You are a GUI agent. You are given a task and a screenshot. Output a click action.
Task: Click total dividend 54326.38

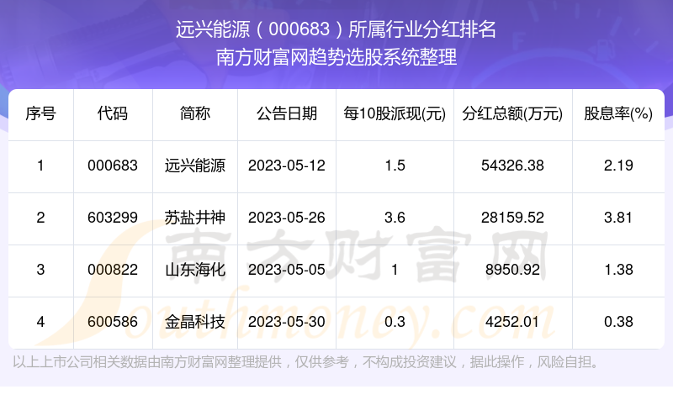pyautogui.click(x=512, y=166)
